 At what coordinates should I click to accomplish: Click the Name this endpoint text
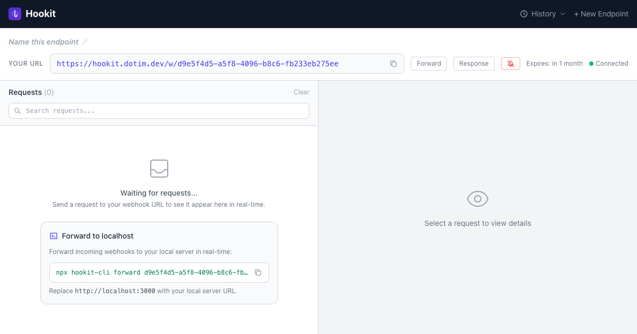point(44,42)
